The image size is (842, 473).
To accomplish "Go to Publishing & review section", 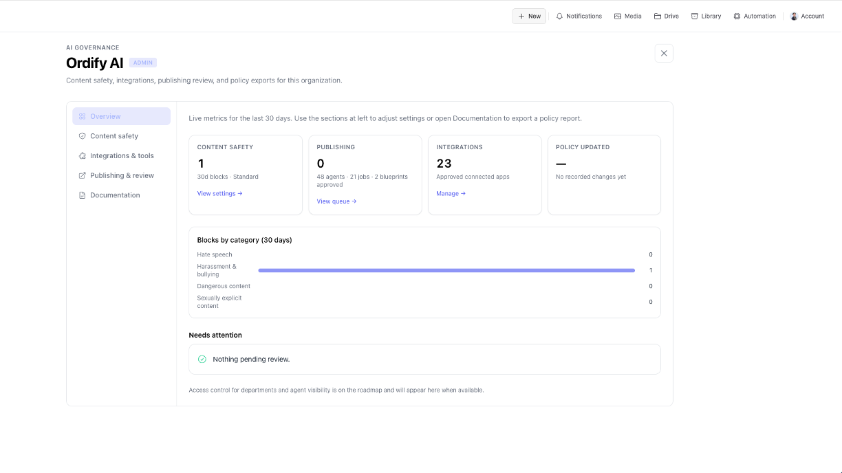I will click(121, 175).
